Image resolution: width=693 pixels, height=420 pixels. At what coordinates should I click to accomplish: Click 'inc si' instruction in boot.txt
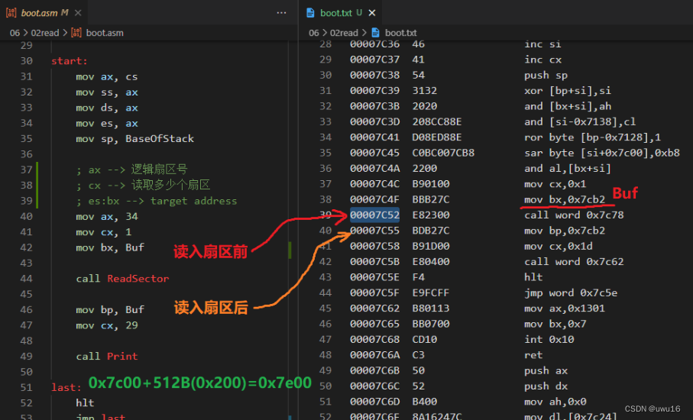pyautogui.click(x=542, y=44)
